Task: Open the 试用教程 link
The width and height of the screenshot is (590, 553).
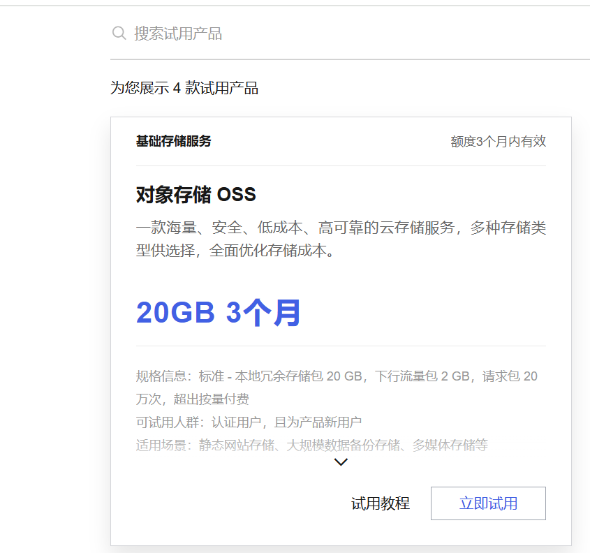Action: coord(381,503)
